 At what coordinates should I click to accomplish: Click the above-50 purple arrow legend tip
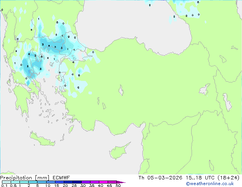point(121,182)
